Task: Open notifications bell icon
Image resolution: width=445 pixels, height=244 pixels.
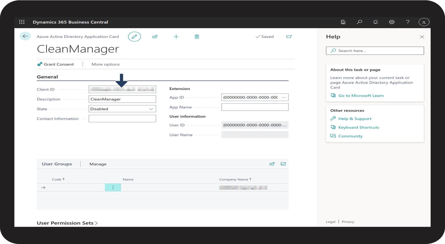Action: pyautogui.click(x=375, y=22)
